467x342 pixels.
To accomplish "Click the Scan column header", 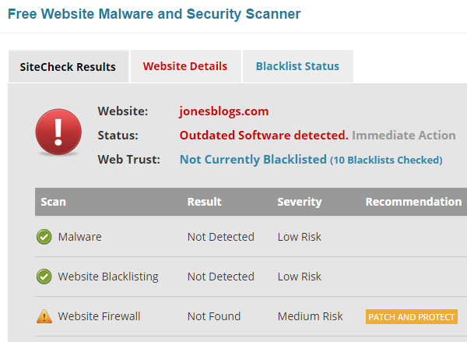I will 53,202.
